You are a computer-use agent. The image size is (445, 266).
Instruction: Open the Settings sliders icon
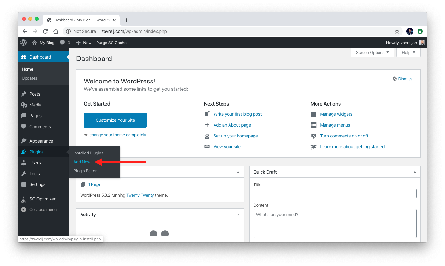(24, 184)
